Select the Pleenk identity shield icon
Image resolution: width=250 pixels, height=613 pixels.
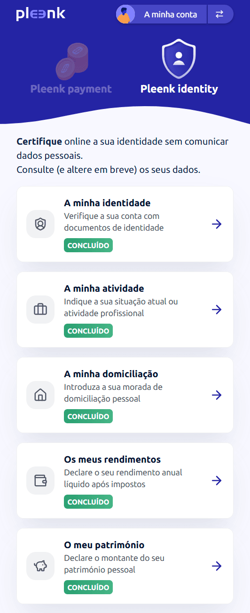(179, 59)
